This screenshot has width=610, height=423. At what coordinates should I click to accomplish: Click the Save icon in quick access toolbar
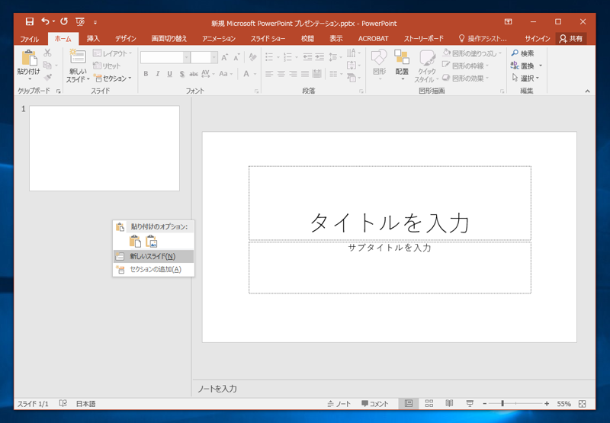tap(30, 22)
